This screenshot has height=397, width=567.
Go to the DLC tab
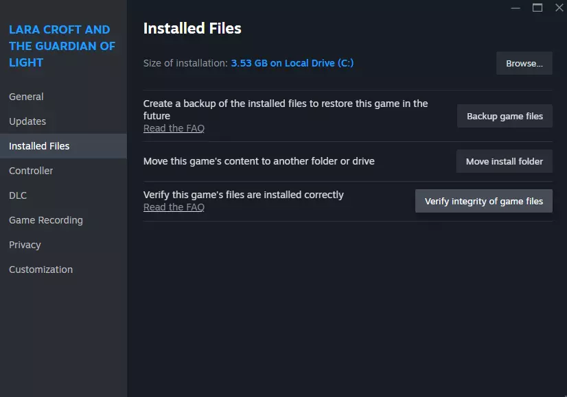coord(18,195)
